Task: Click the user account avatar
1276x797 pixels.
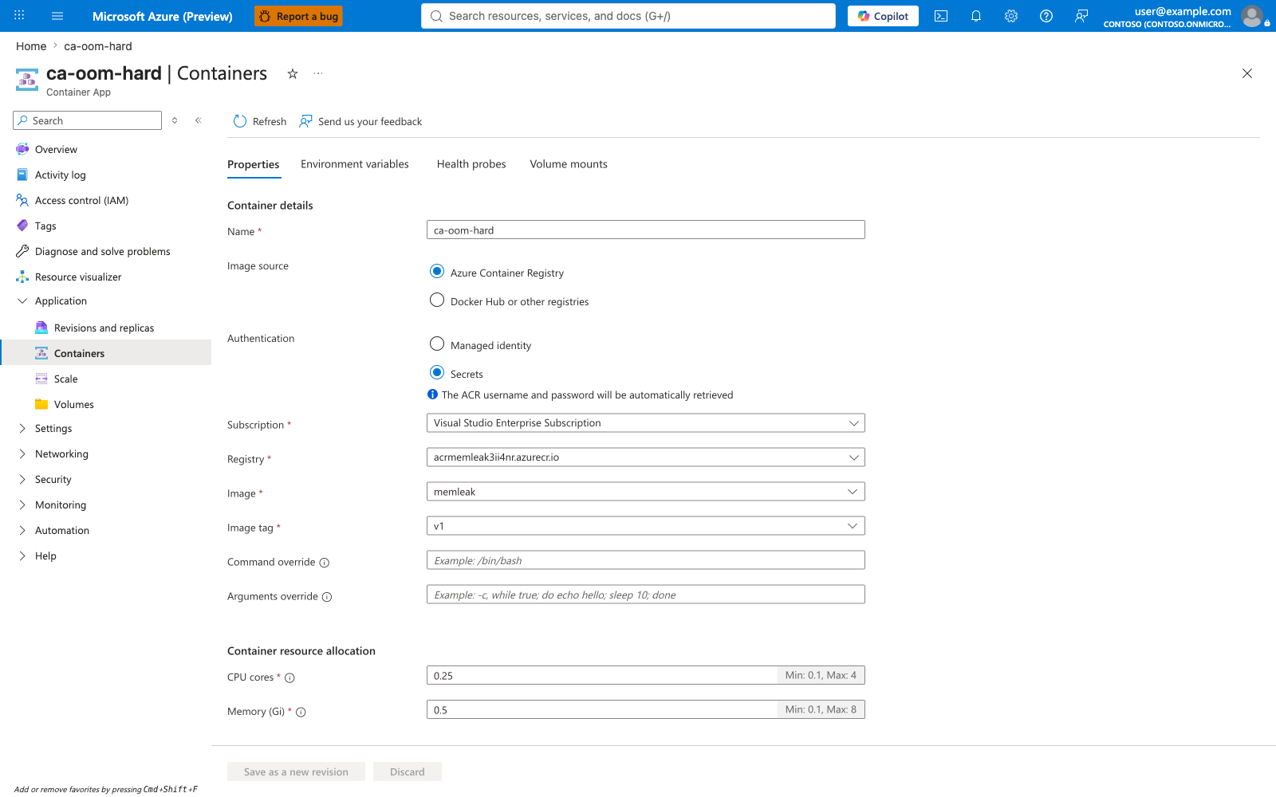Action: 1252,16
